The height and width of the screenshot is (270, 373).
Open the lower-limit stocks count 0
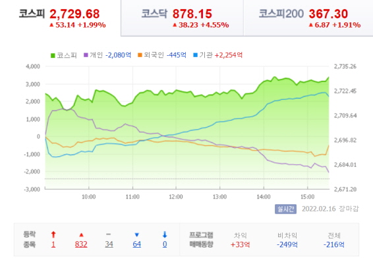[x=165, y=244]
